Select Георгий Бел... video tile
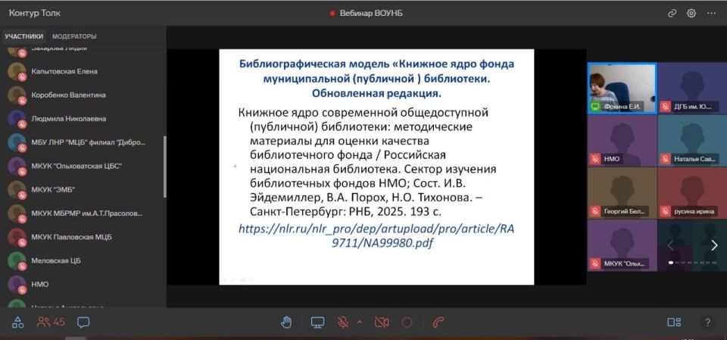The width and height of the screenshot is (727, 340). click(622, 193)
